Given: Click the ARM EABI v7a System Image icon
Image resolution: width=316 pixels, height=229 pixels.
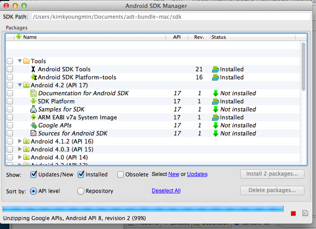Looking at the screenshot, I should click(33, 117).
